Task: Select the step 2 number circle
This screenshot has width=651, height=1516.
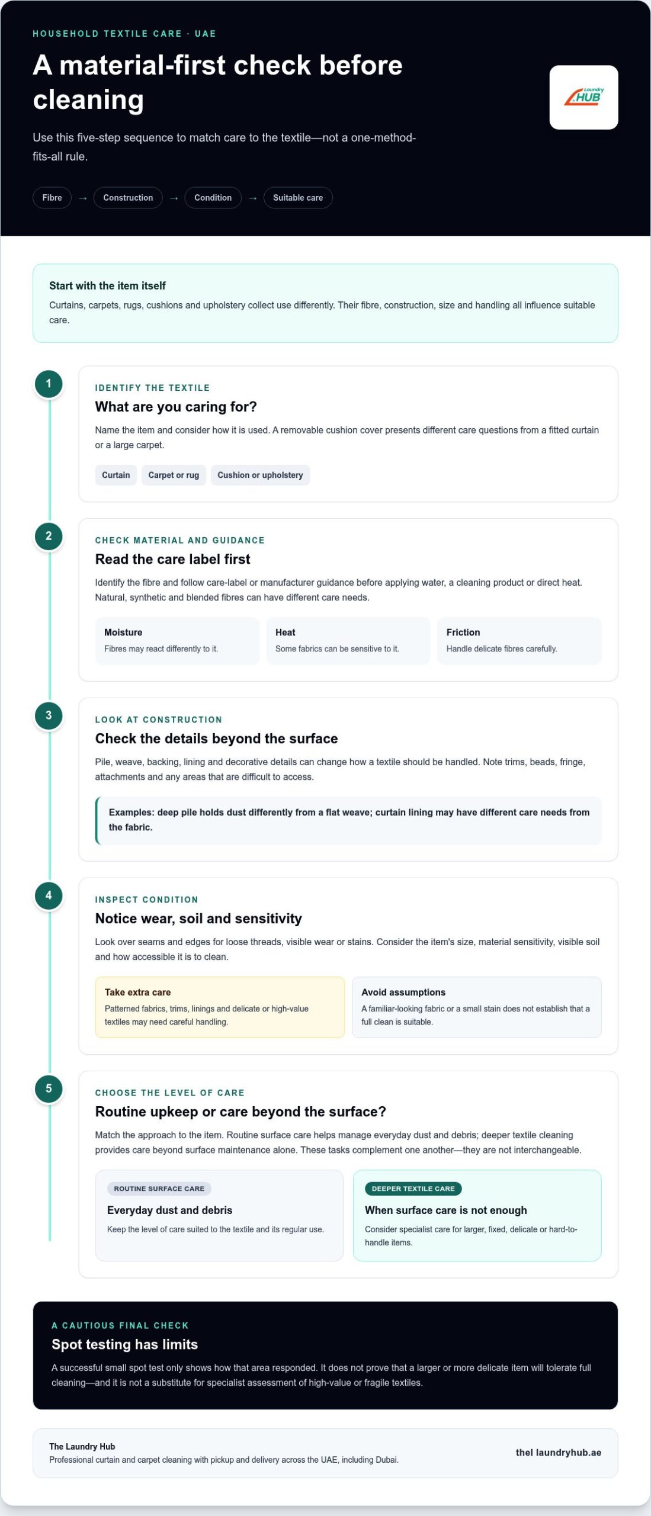Action: point(49,537)
